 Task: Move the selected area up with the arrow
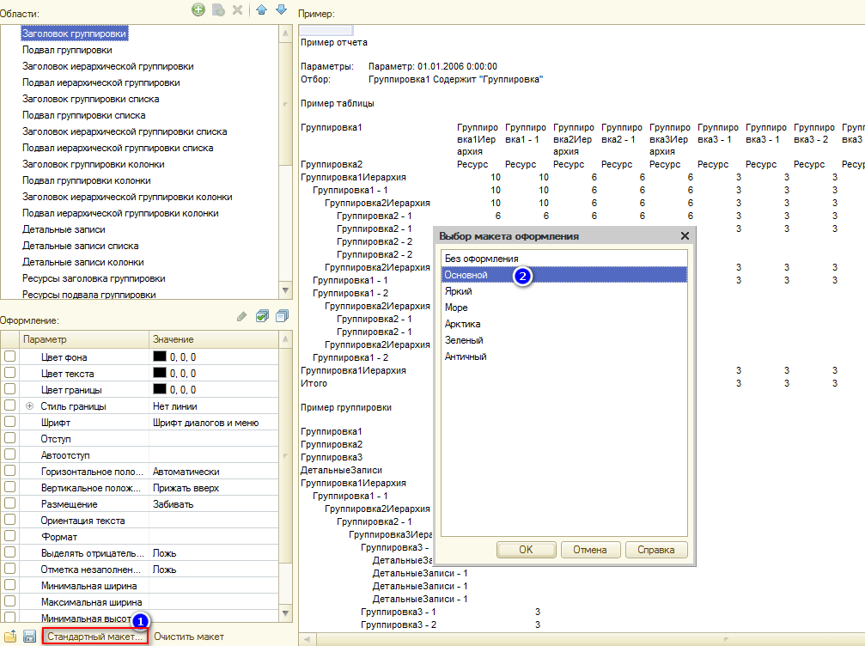[x=262, y=10]
